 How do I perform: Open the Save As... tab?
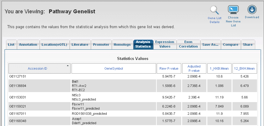(x=210, y=45)
